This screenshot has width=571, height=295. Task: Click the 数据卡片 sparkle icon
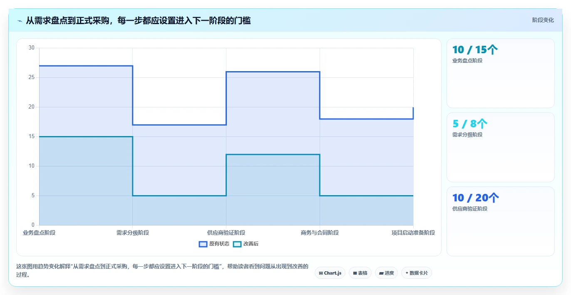tap(407, 273)
